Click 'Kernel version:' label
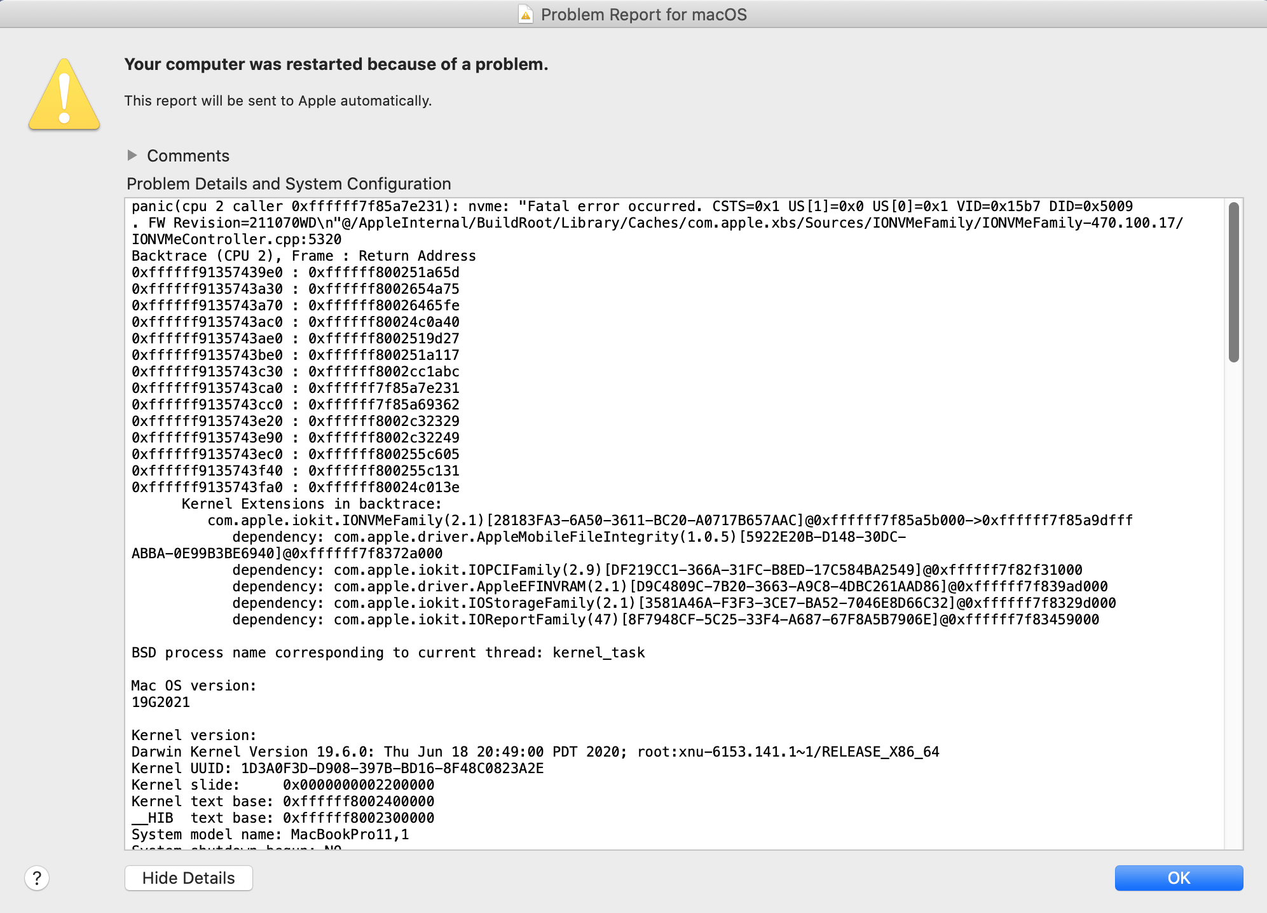The height and width of the screenshot is (913, 1267). click(194, 735)
